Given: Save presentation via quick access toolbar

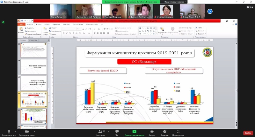Looking at the screenshot, I should [x=22, y=21].
